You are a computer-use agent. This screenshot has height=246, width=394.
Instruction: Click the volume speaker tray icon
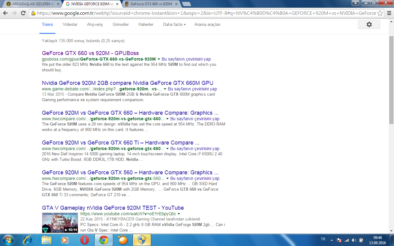(354, 240)
